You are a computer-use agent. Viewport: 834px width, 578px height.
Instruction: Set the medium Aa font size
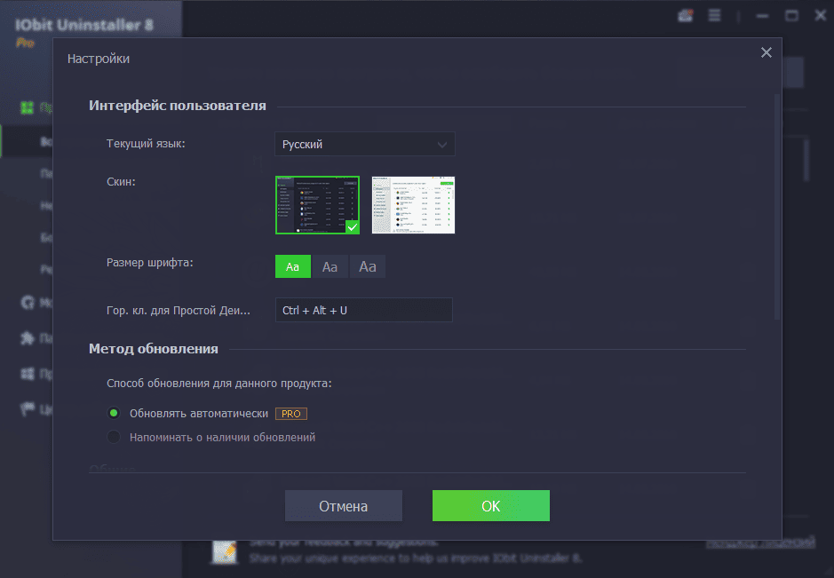click(x=330, y=266)
